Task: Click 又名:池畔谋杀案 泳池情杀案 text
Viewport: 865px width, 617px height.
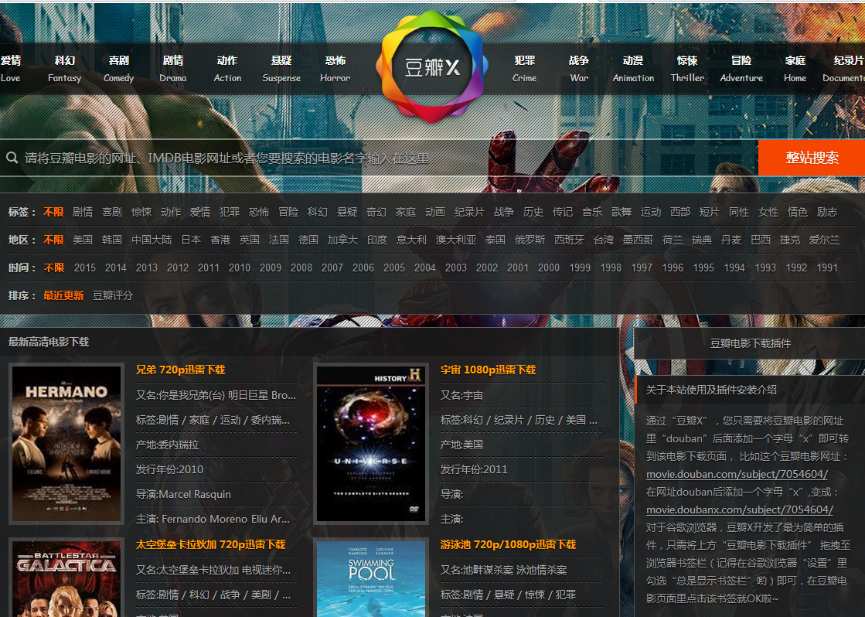Action: [x=504, y=570]
